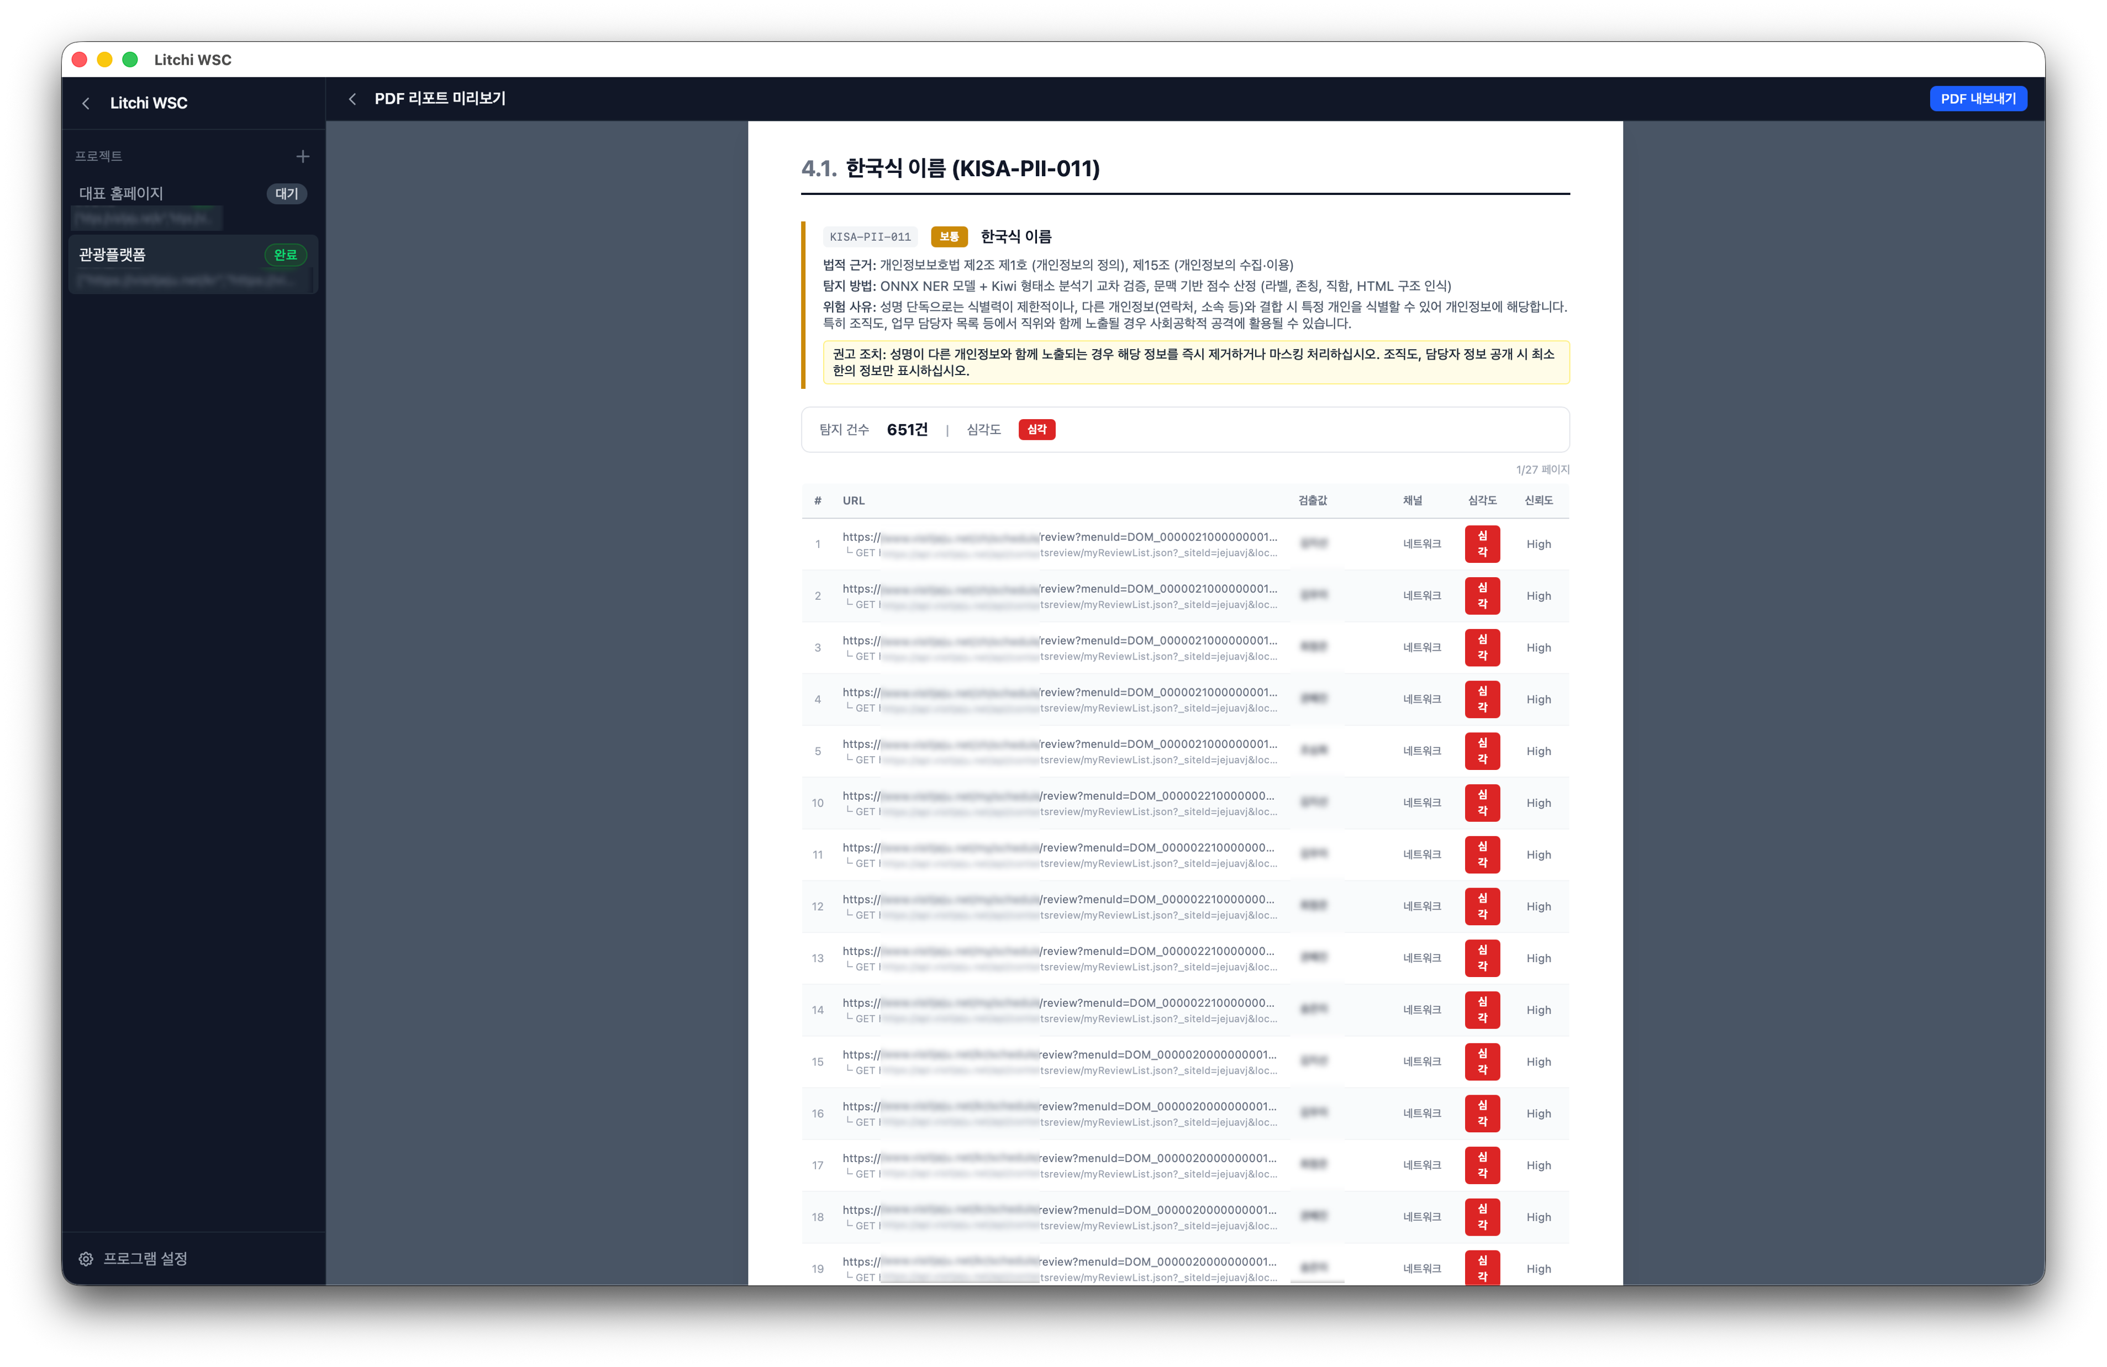Open the URL link in row 1
This screenshot has height=1367, width=2107.
click(1059, 536)
